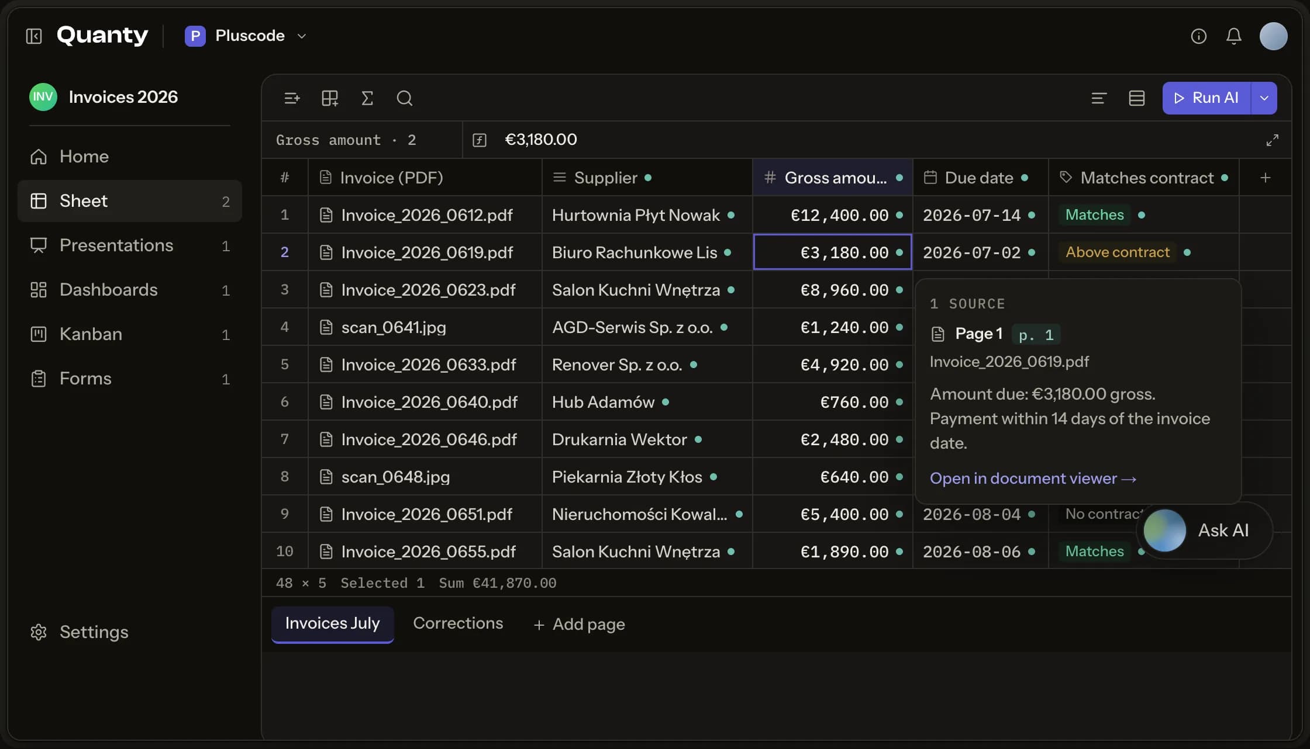
Task: Click the Gross amount column header
Action: (x=833, y=178)
